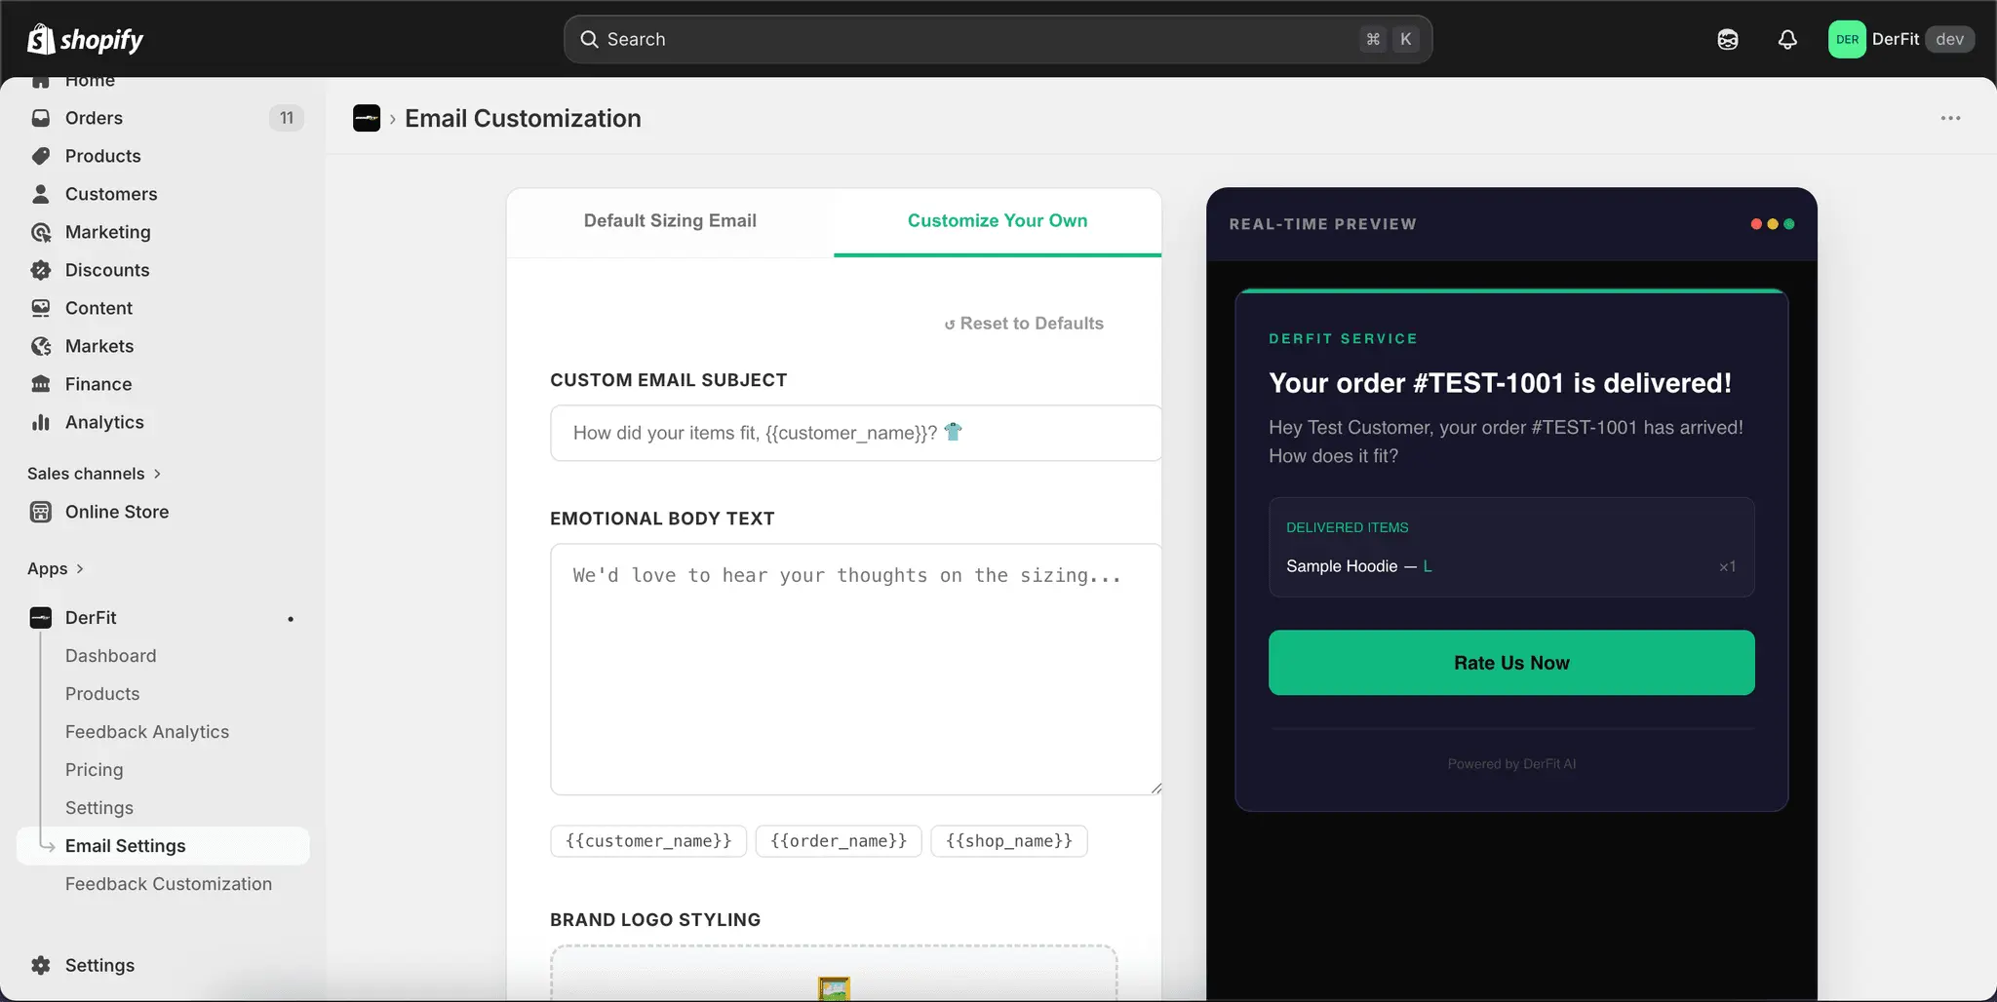The width and height of the screenshot is (1997, 1002).
Task: Click the brand logo upload dropzone
Action: click(x=834, y=973)
